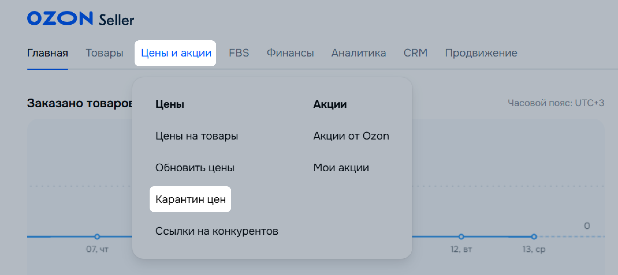Open the Цены и акции menu
Image resolution: width=618 pixels, height=275 pixels.
click(175, 53)
